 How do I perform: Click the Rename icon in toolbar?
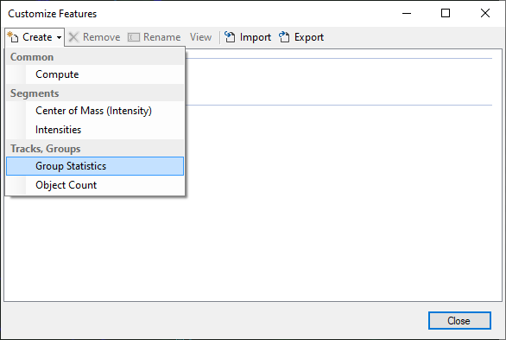tap(134, 37)
